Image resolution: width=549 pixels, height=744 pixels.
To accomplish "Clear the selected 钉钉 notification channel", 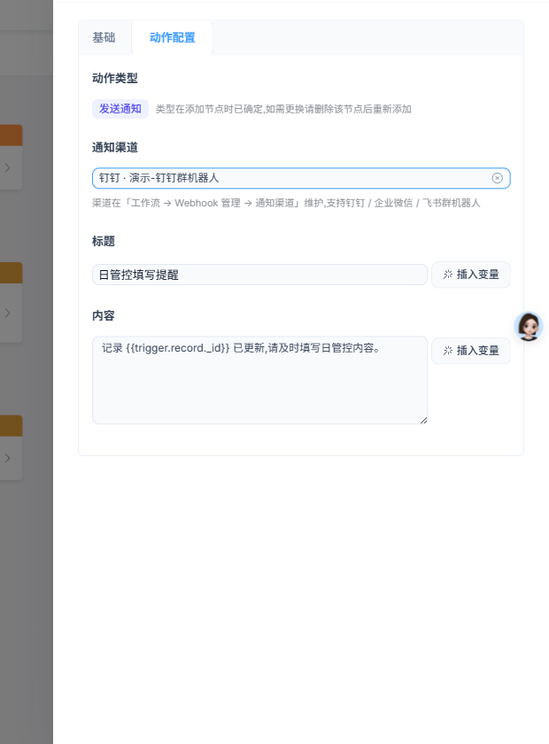I will [x=497, y=178].
